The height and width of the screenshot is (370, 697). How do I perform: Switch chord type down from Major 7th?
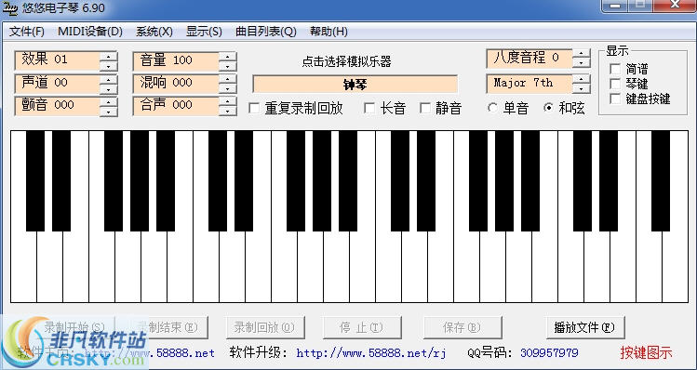[582, 89]
